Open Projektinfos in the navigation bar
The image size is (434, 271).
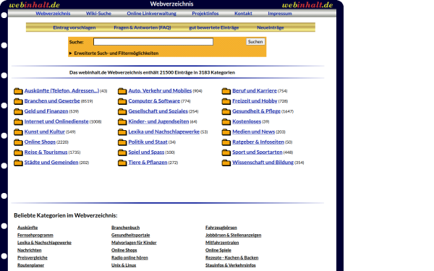point(205,13)
